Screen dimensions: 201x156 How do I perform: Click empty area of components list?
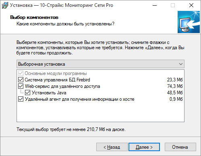[100, 112]
